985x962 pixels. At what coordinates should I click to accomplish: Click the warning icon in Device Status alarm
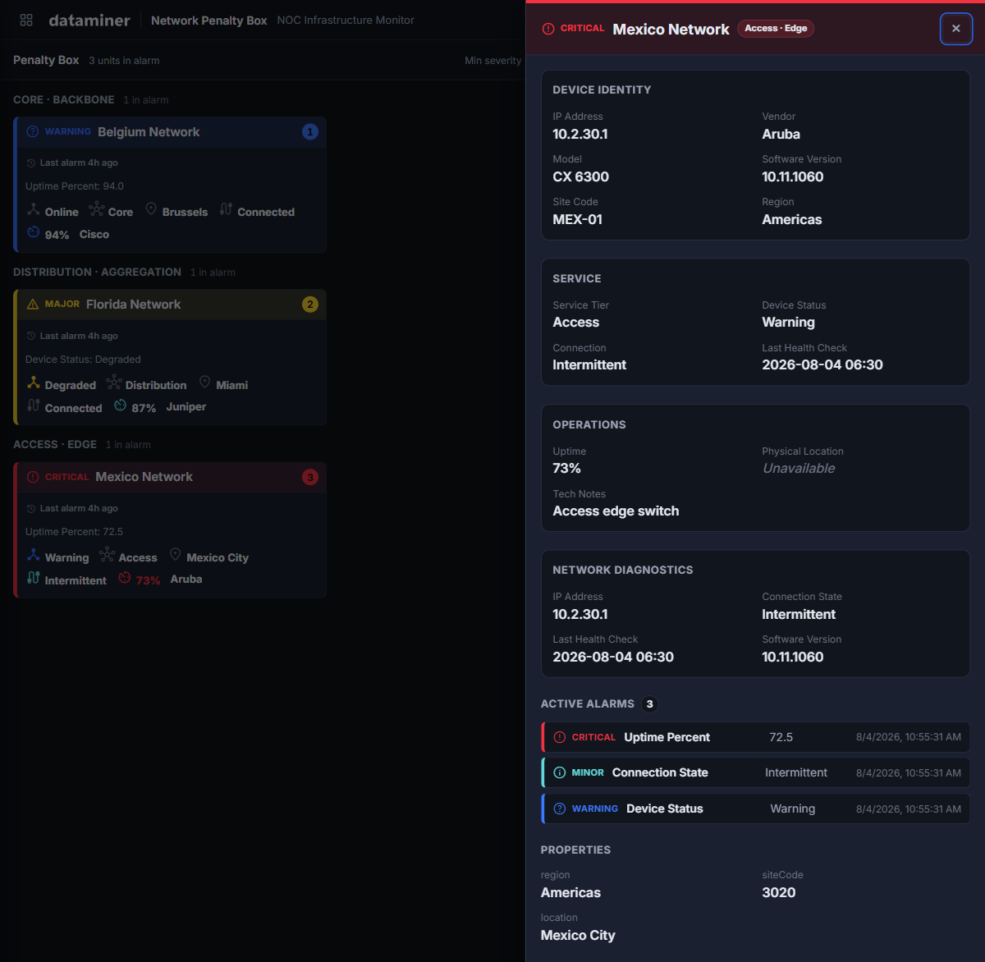click(560, 809)
